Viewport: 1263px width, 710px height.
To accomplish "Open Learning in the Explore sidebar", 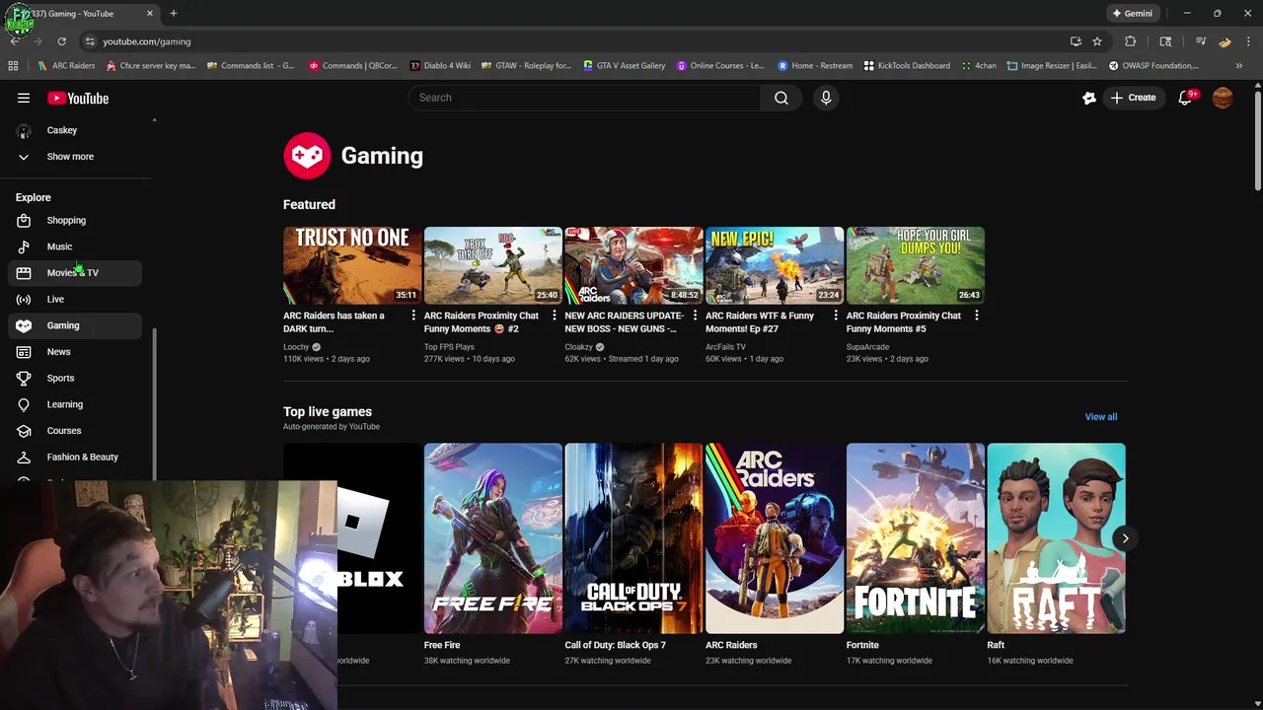I will pyautogui.click(x=76, y=404).
